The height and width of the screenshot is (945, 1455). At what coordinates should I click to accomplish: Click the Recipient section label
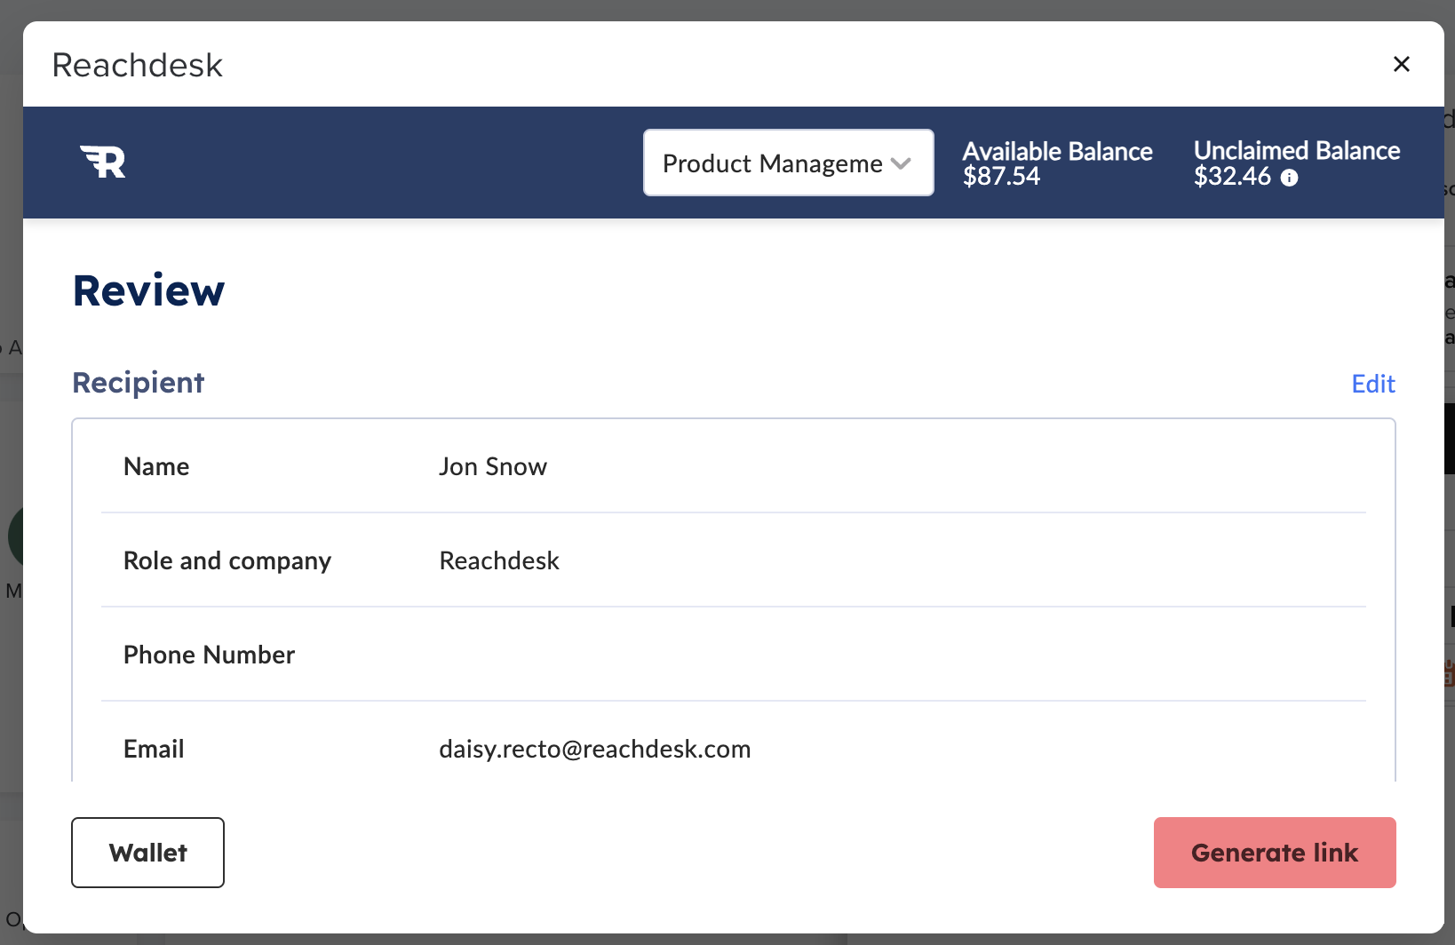pos(138,383)
